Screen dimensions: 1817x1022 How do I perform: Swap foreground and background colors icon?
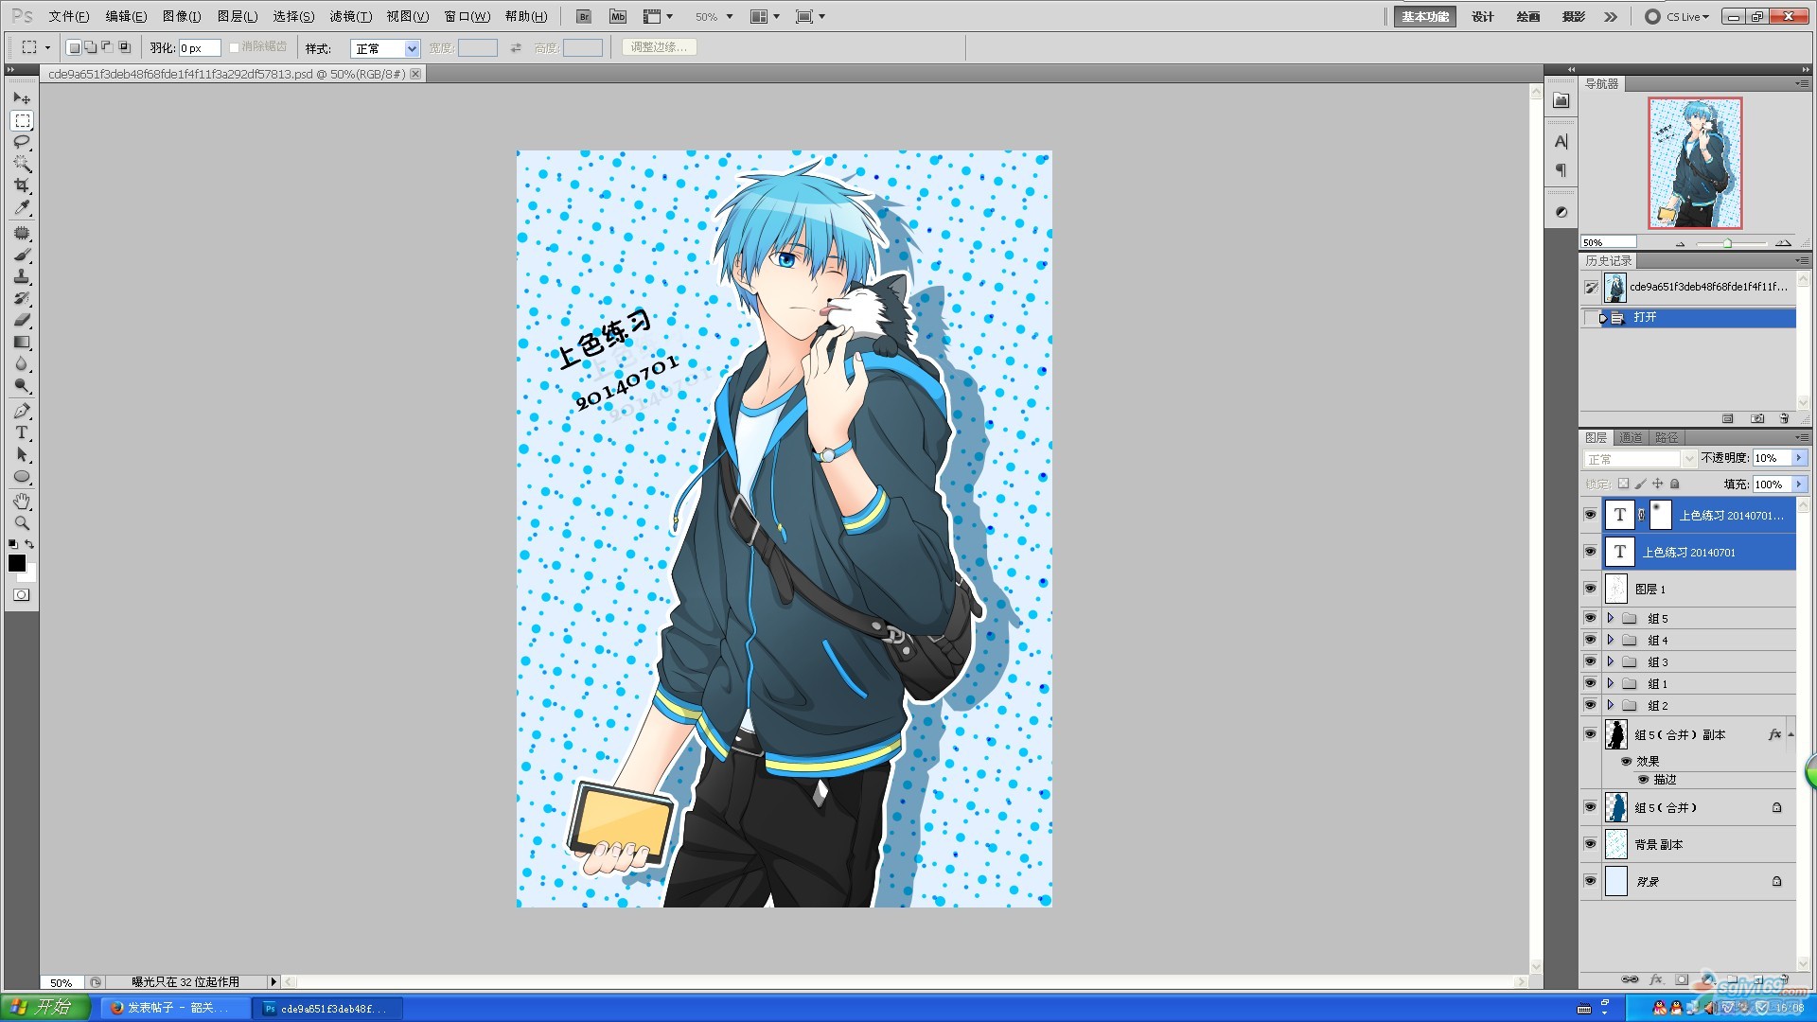[30, 544]
